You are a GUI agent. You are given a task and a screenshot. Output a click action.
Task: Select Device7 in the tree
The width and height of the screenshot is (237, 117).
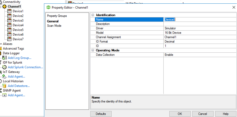tap(18, 39)
